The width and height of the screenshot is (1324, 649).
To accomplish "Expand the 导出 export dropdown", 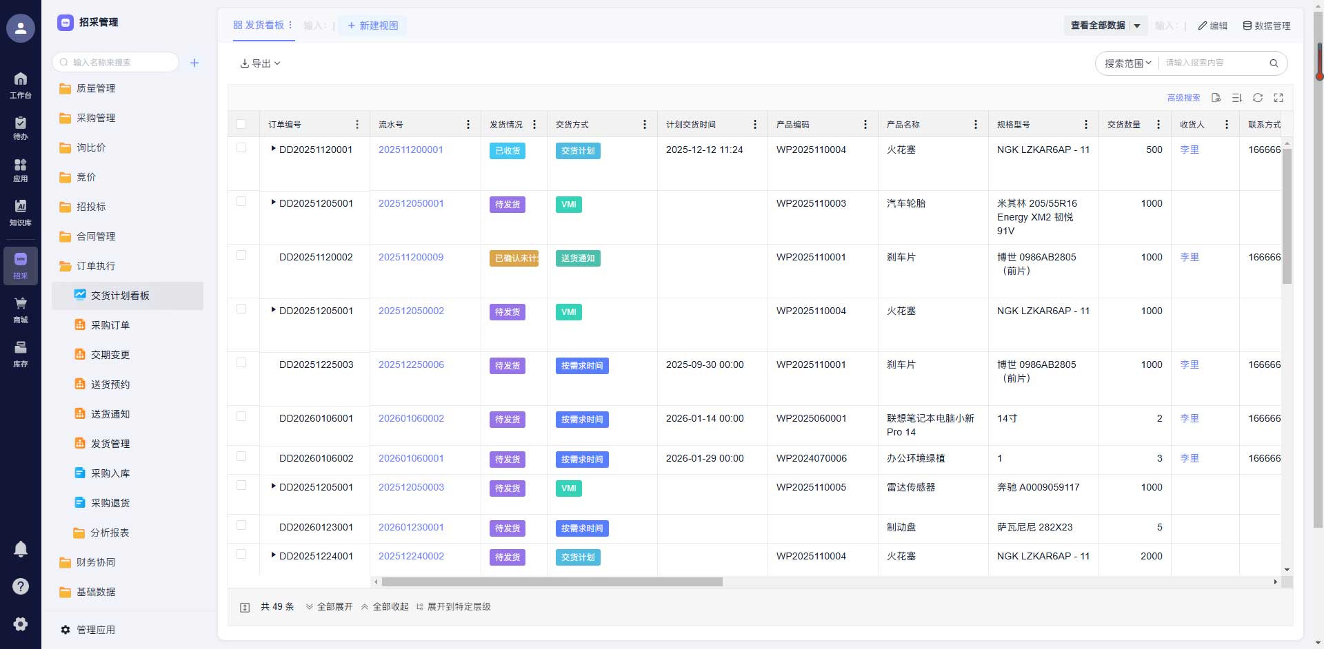I will [260, 63].
